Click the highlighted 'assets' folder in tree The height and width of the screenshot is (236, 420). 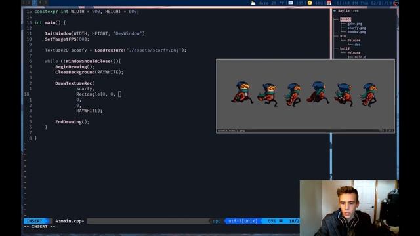pyautogui.click(x=346, y=19)
